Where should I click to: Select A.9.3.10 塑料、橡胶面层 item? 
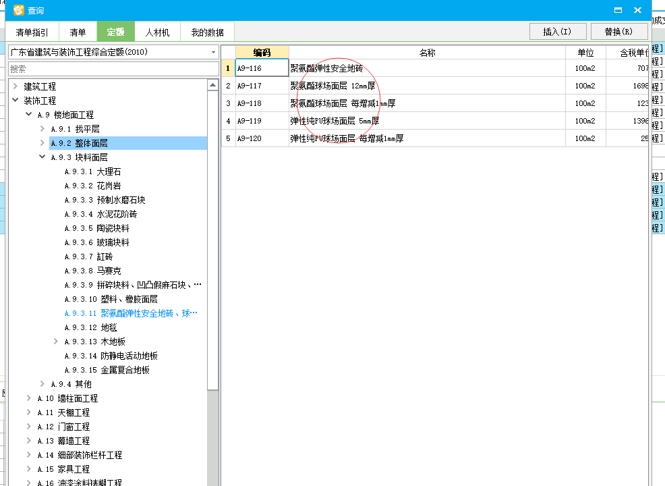111,299
